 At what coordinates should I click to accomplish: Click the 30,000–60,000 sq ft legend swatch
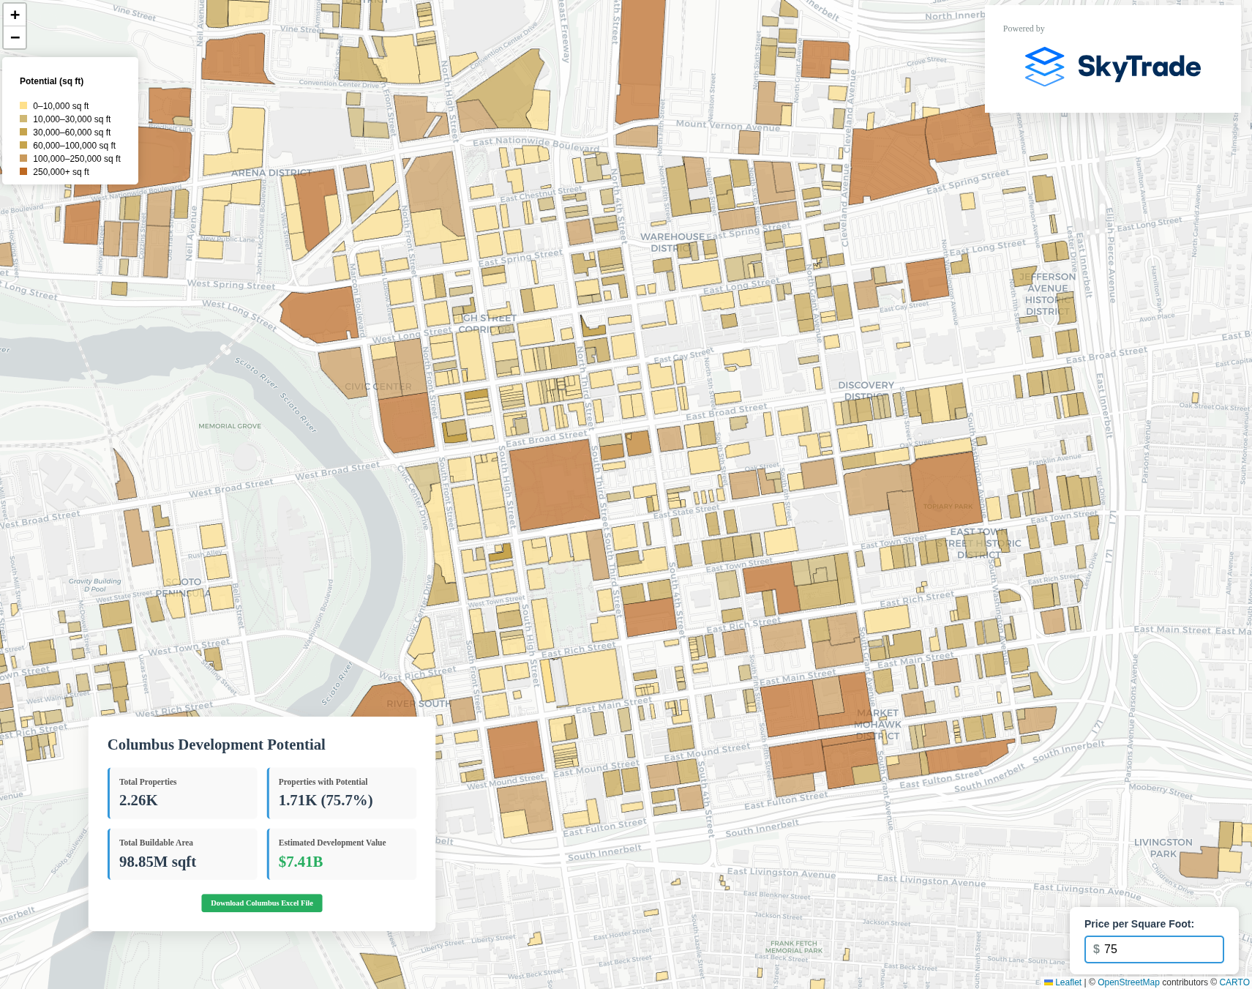click(x=23, y=133)
